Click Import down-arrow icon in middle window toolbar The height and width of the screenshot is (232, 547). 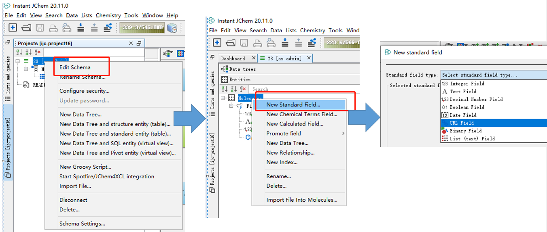285,42
